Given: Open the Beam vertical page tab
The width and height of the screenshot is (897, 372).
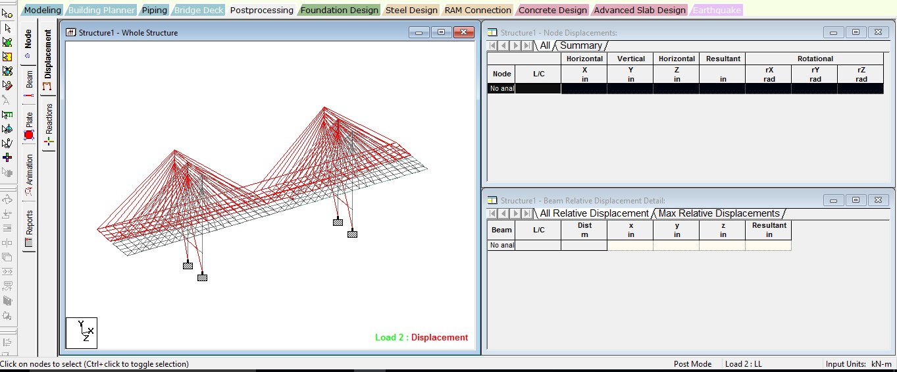Looking at the screenshot, I should click(x=29, y=86).
